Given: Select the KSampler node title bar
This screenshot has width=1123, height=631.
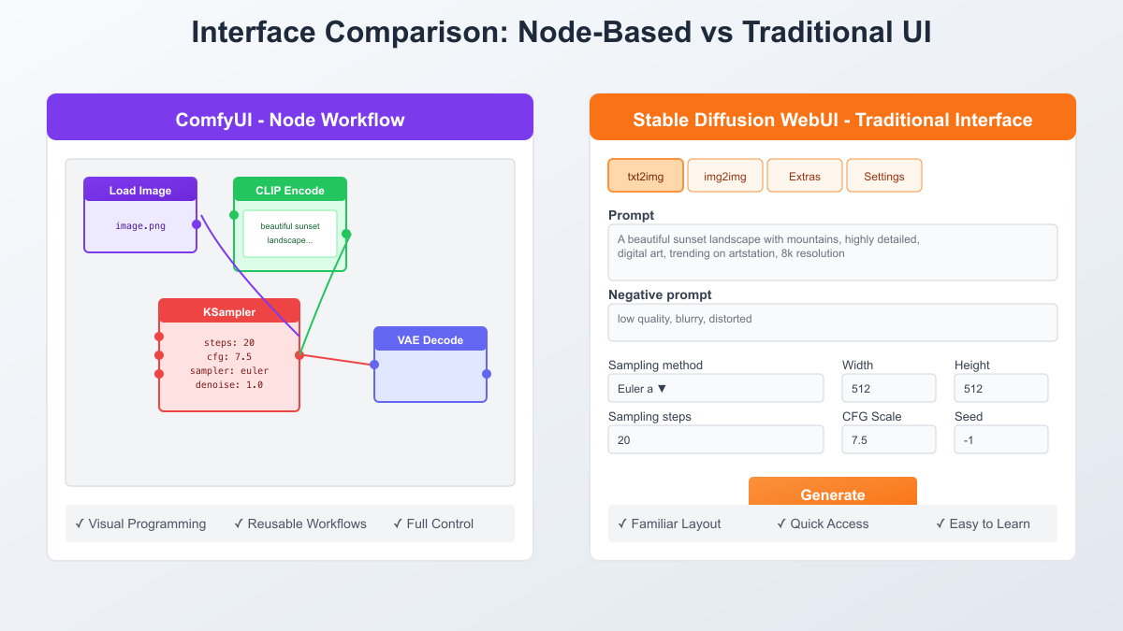Looking at the screenshot, I should [x=229, y=311].
